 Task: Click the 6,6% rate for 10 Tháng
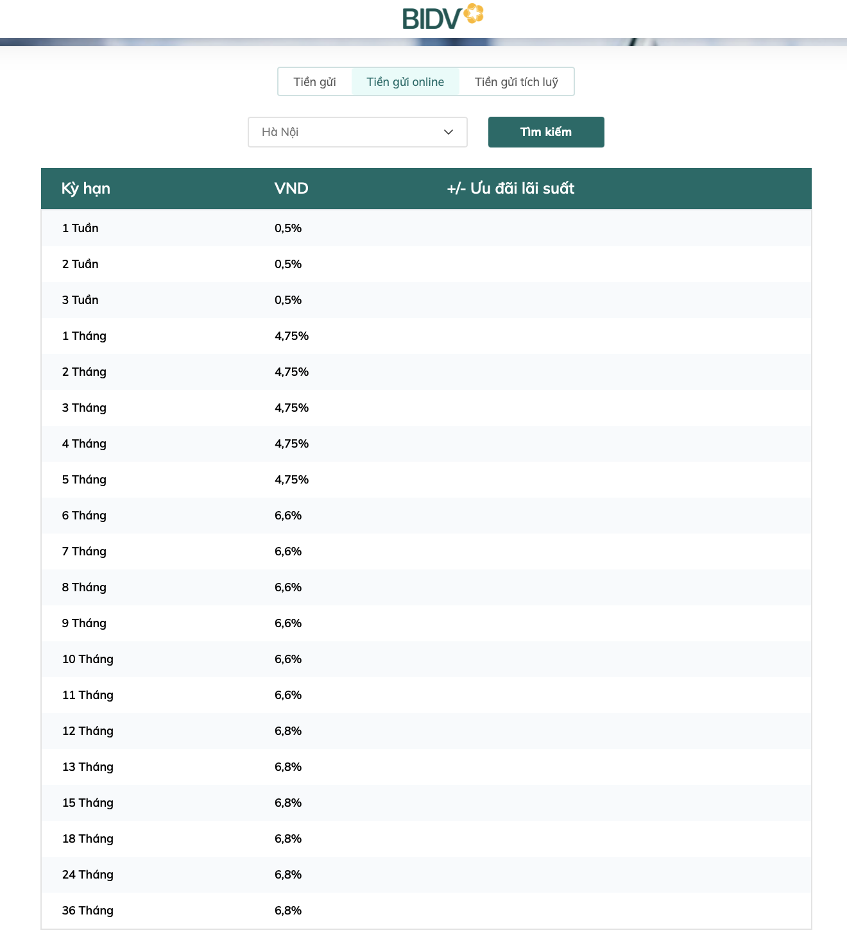pyautogui.click(x=288, y=659)
